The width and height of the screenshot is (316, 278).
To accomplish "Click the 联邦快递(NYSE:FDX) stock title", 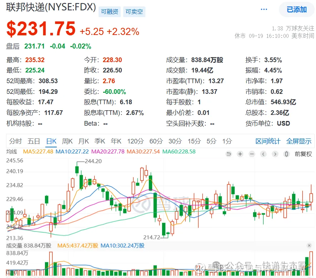I will tap(51, 7).
